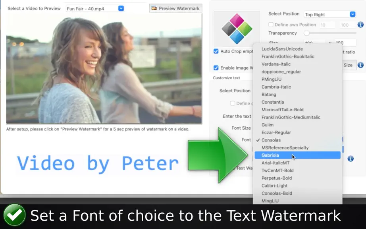Viewport: 366px width, 229px height.
Task: Click the image watermark width size field
Action: pos(314,43)
